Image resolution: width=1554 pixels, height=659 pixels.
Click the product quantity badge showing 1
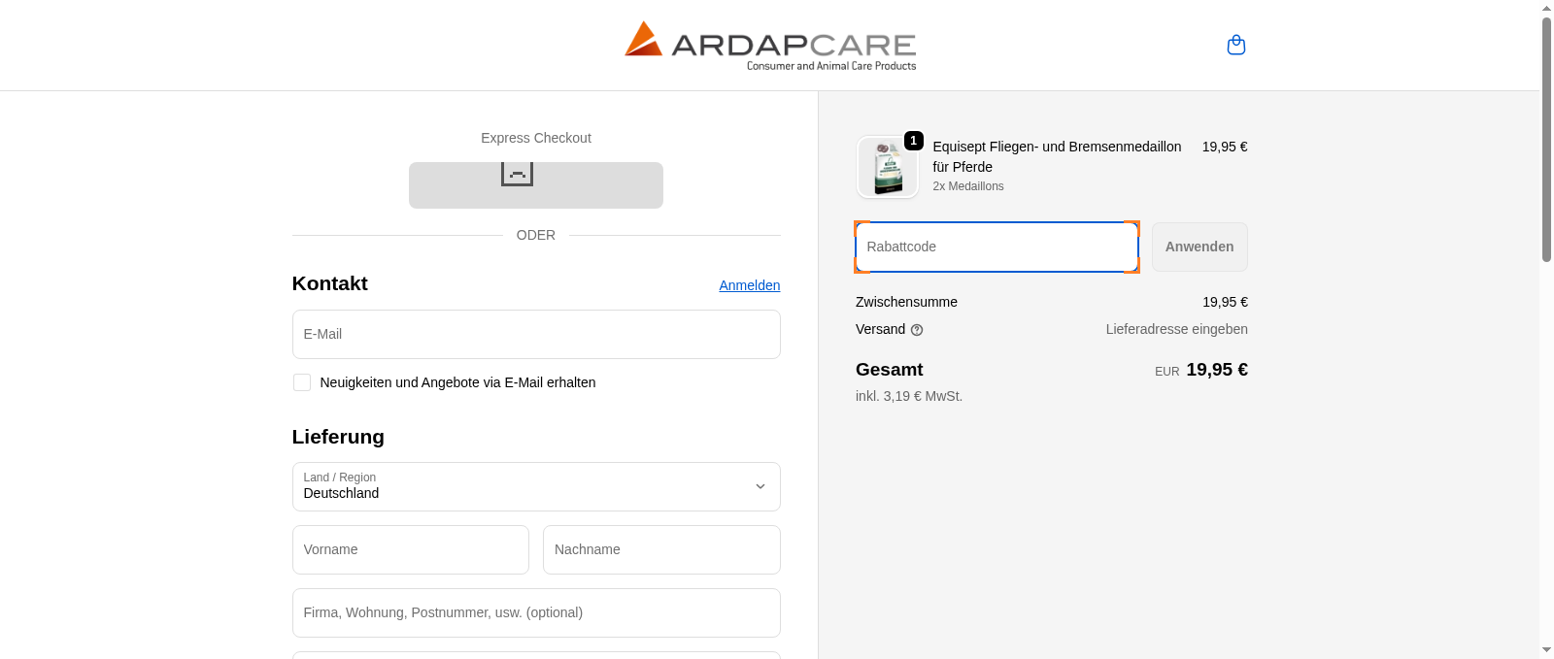coord(914,141)
